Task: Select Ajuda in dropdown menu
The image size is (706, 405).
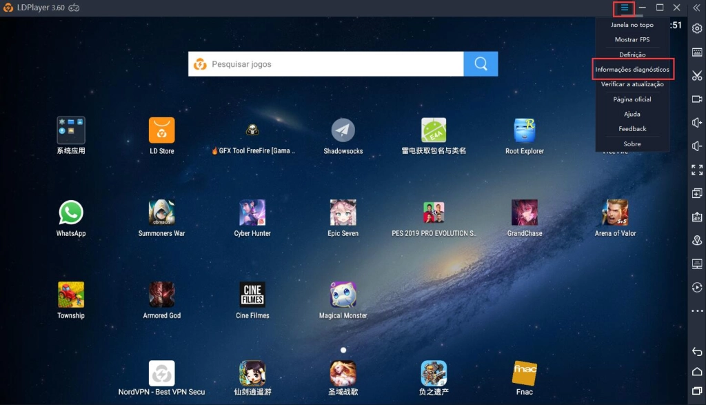Action: (632, 114)
